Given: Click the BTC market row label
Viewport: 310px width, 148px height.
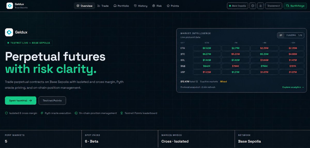Looking at the screenshot, I should tap(183, 54).
